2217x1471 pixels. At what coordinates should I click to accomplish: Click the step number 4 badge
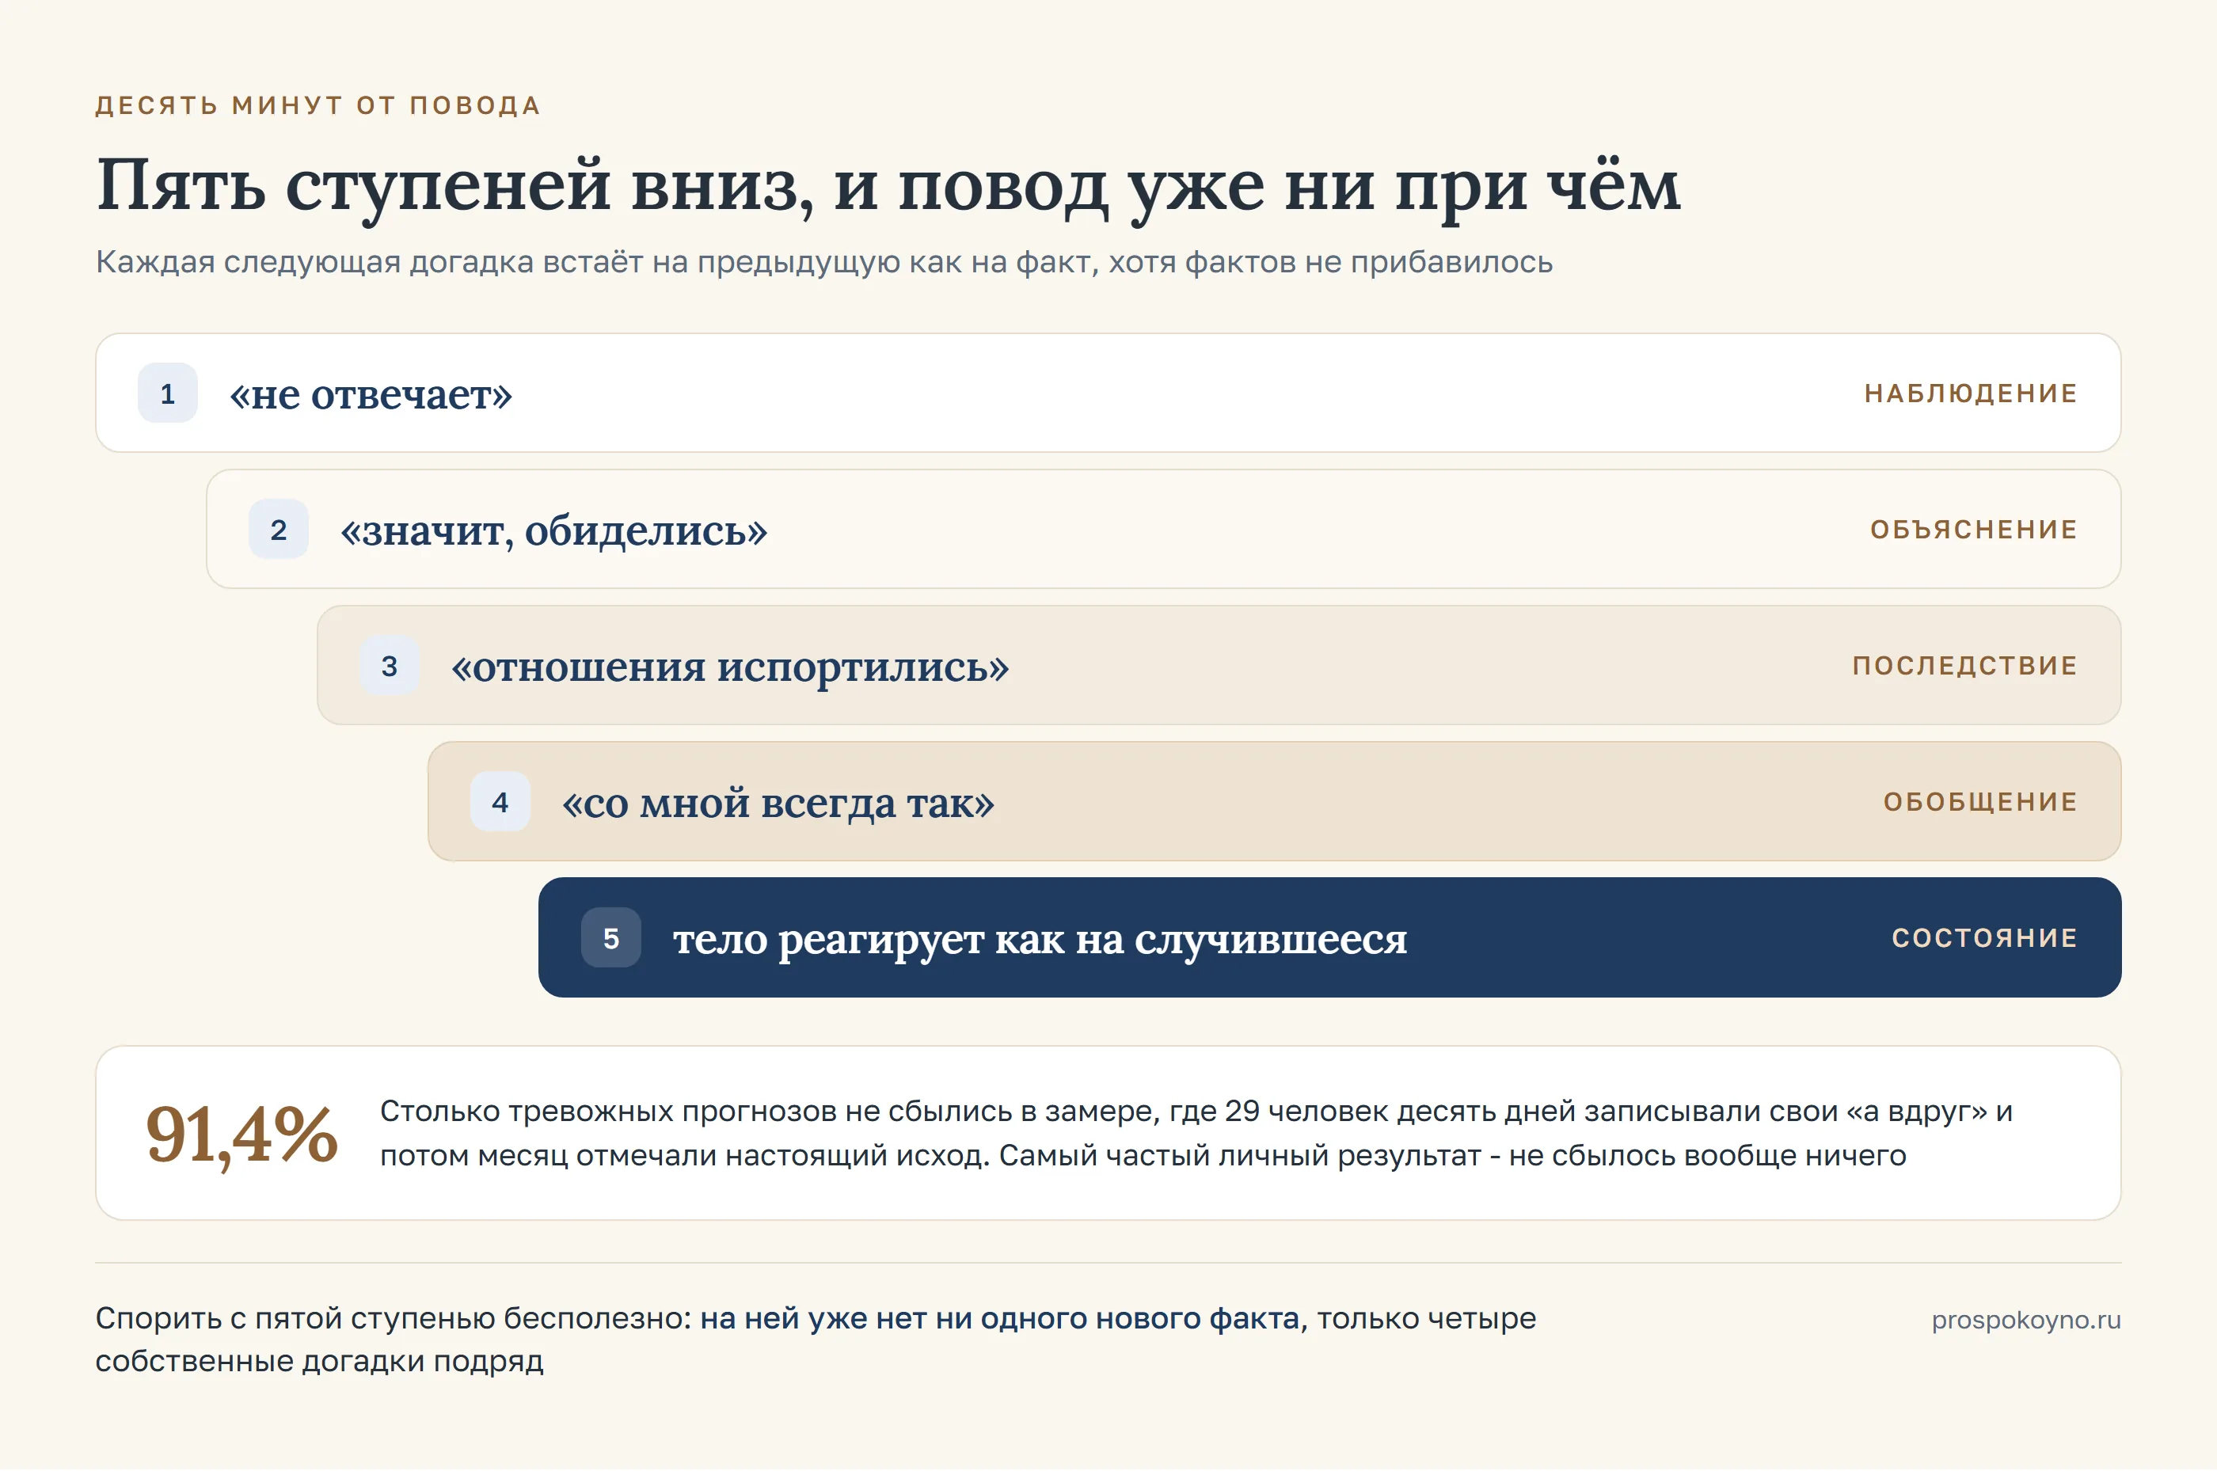[x=499, y=801]
